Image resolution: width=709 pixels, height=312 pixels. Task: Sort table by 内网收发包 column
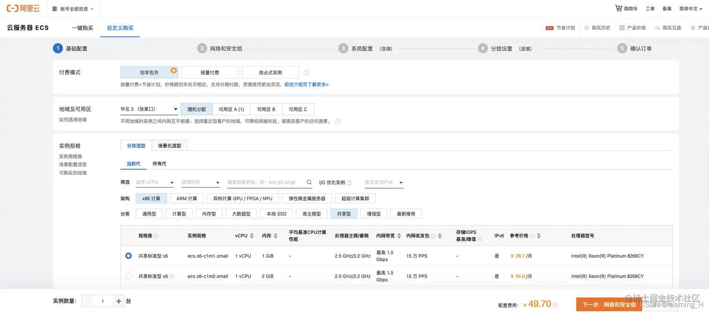[440, 236]
